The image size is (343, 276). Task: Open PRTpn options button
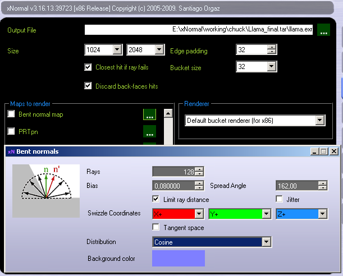[x=149, y=132]
